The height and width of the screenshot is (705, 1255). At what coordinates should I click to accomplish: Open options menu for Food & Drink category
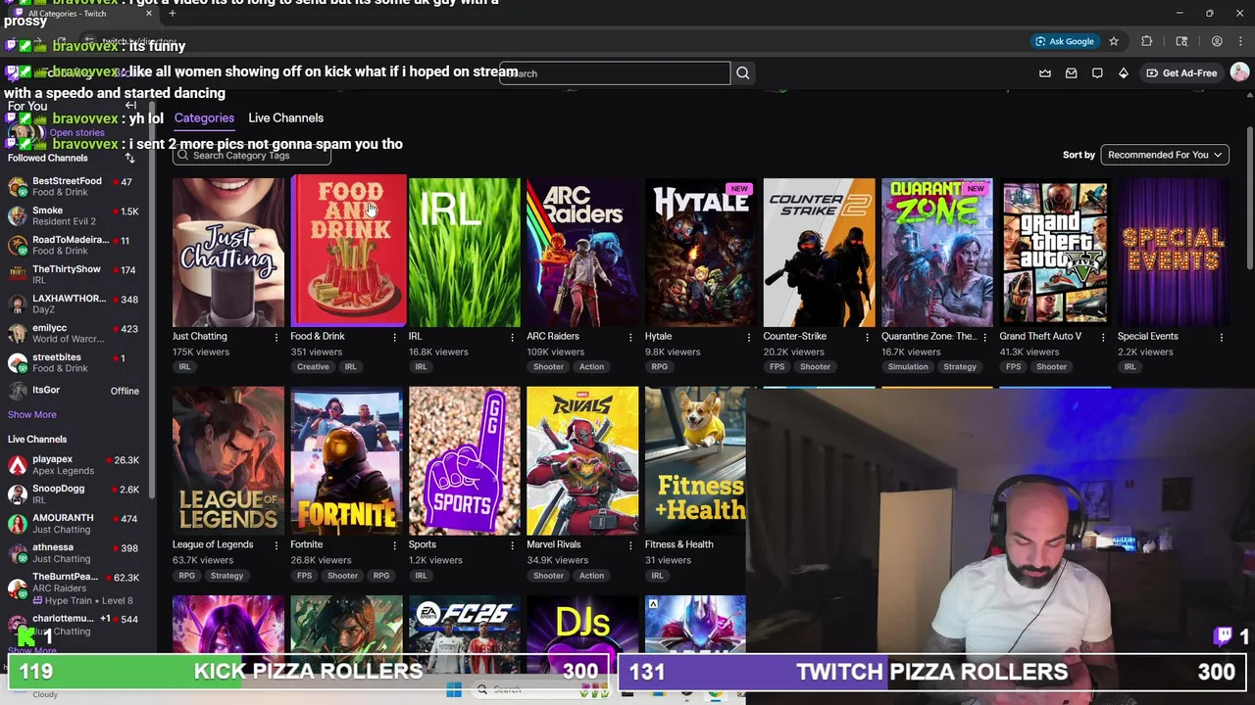click(394, 337)
